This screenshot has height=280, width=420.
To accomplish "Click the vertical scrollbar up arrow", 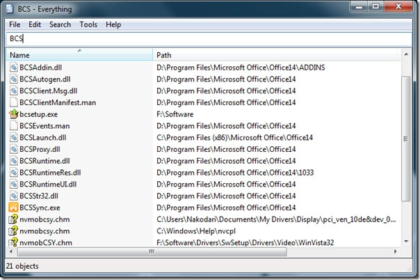I will tap(406, 54).
